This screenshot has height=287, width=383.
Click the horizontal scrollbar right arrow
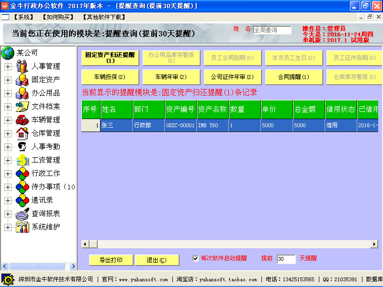tap(374, 244)
